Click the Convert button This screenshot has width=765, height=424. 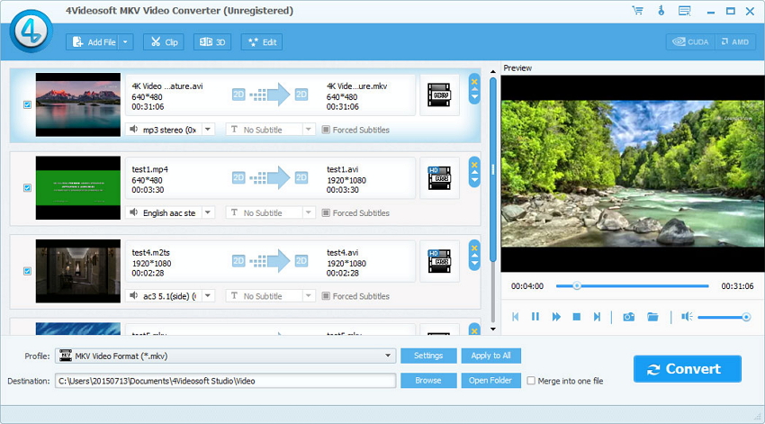(687, 369)
